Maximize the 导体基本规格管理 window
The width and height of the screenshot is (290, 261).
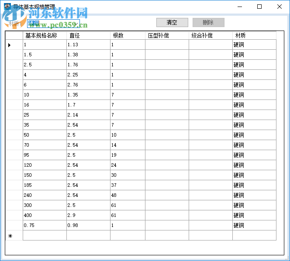pos(259,7)
